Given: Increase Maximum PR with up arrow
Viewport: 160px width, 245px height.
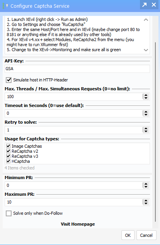Looking at the screenshot, I should 146,200.
